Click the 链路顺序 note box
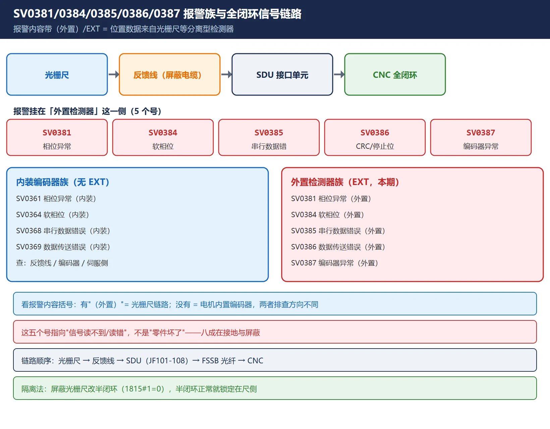The image size is (550, 429). click(x=275, y=360)
